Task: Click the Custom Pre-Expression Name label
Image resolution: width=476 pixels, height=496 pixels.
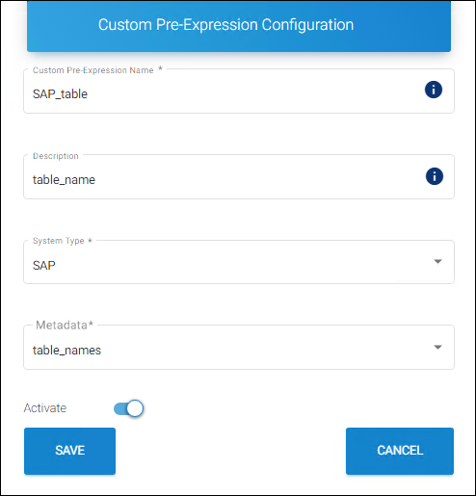Action: (97, 70)
